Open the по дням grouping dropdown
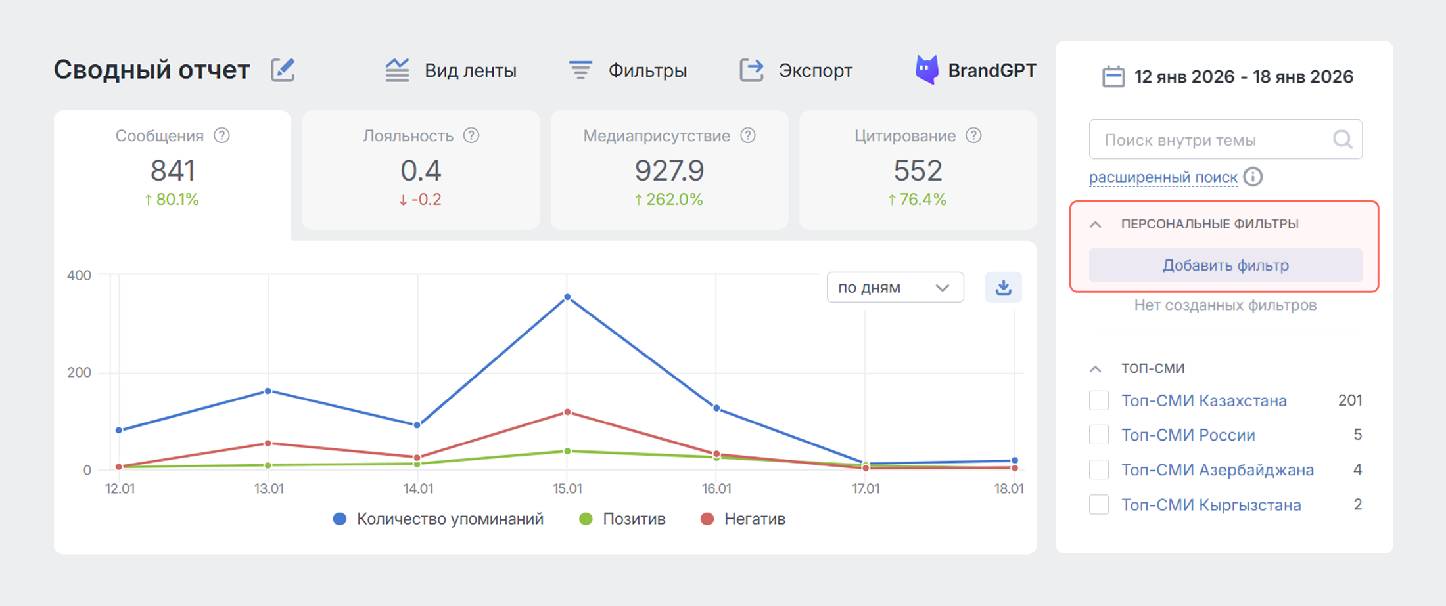The image size is (1446, 606). click(x=895, y=288)
